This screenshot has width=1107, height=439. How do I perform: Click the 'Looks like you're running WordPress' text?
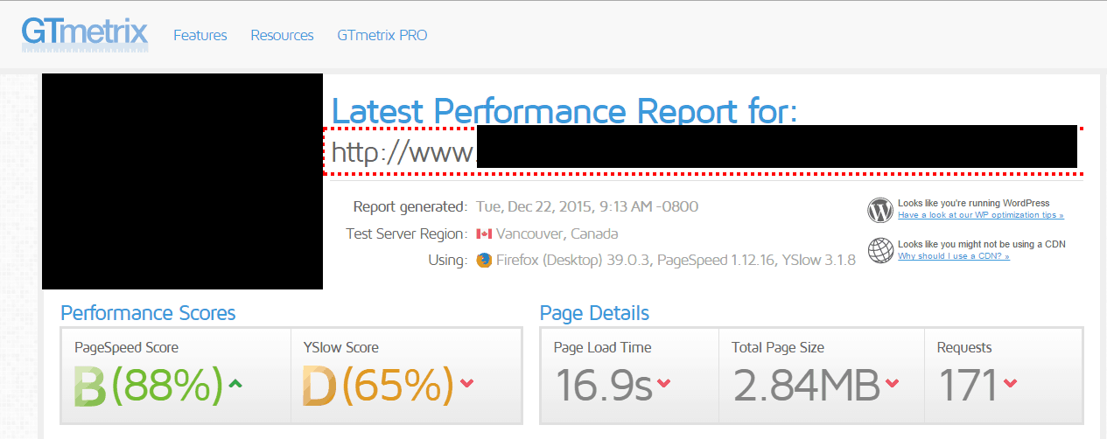click(x=973, y=204)
